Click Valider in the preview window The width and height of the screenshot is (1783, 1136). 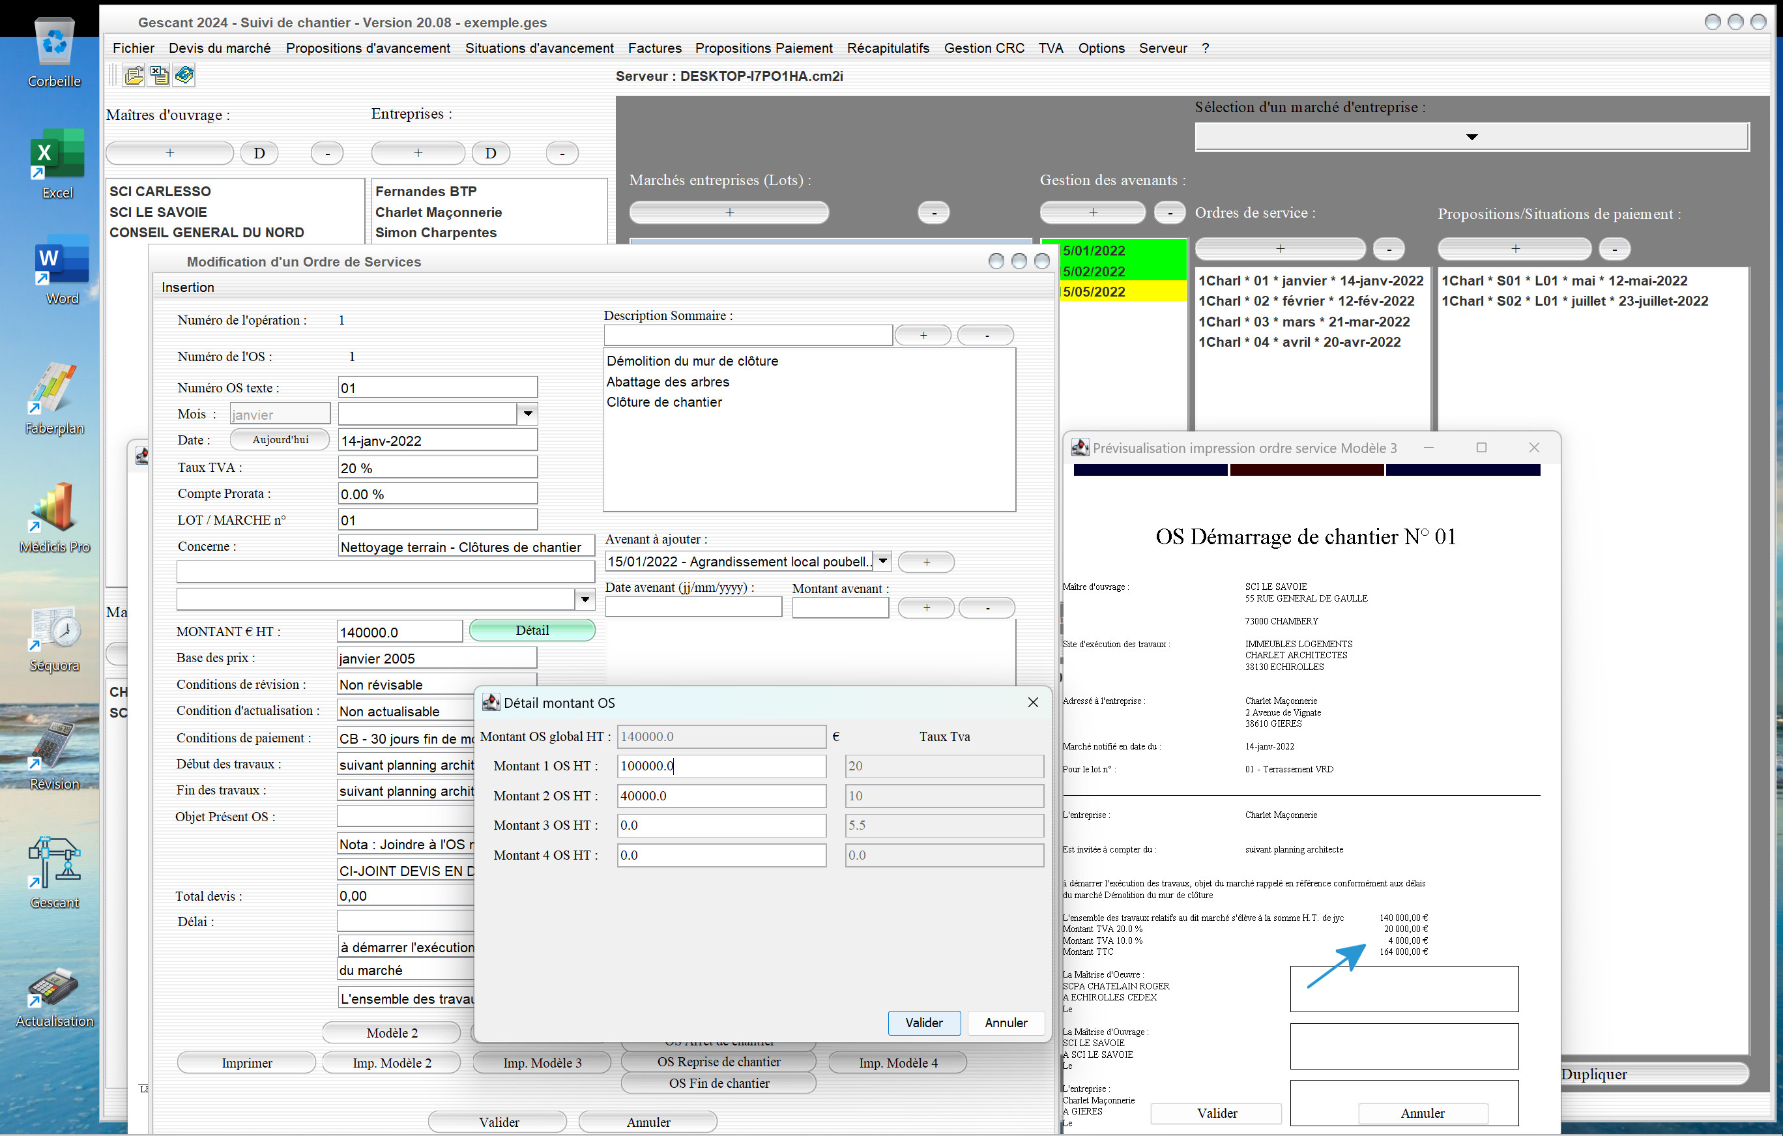1216,1113
